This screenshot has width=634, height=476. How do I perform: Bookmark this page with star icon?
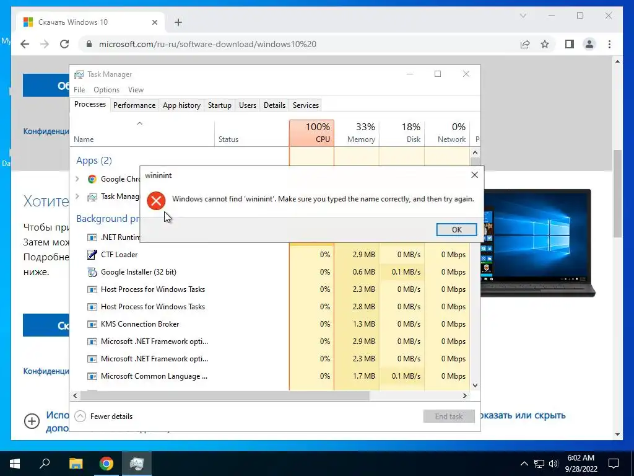tap(545, 44)
